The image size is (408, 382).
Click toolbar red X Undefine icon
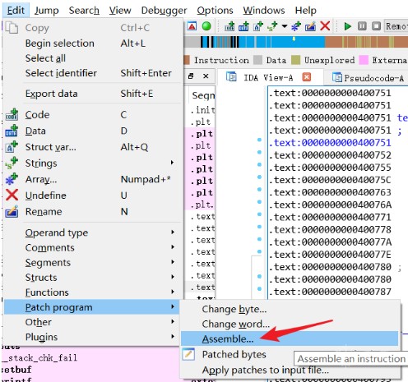[325, 26]
